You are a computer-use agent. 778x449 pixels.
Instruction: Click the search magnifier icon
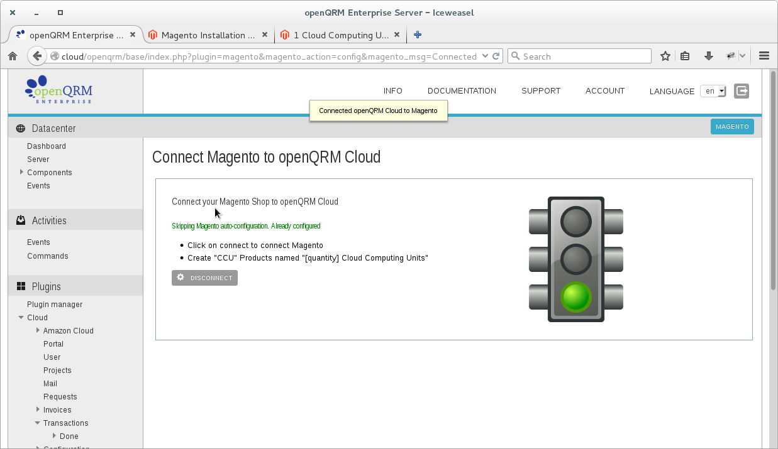point(516,56)
